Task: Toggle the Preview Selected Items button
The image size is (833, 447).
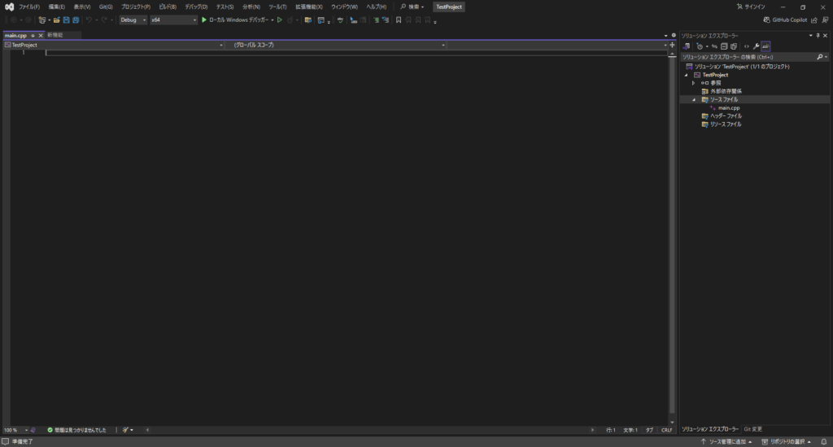Action: tap(766, 46)
